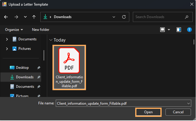
Task: Open the recent locations dropdown arrow
Action: point(25,17)
